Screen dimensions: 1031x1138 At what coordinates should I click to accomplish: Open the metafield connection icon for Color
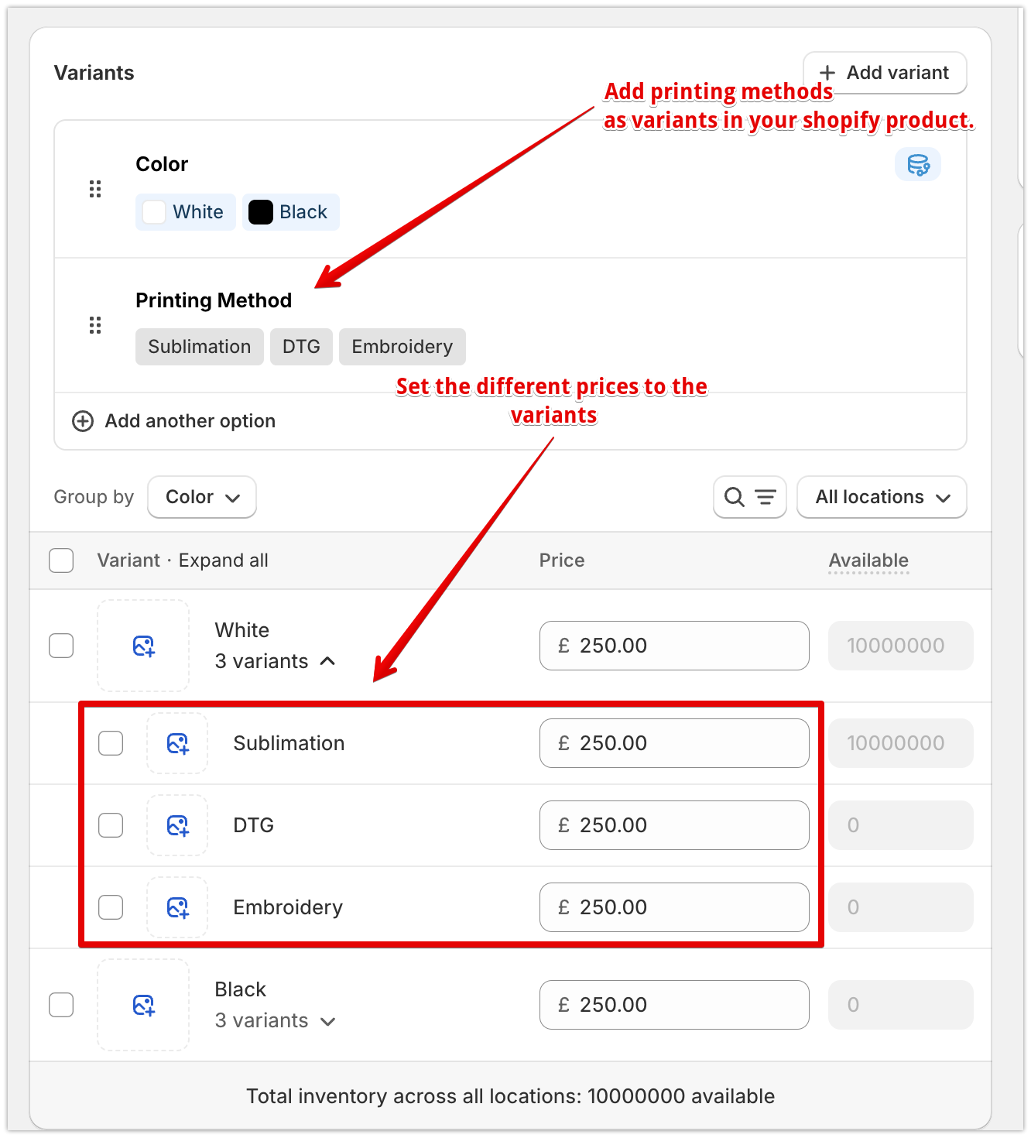918,165
